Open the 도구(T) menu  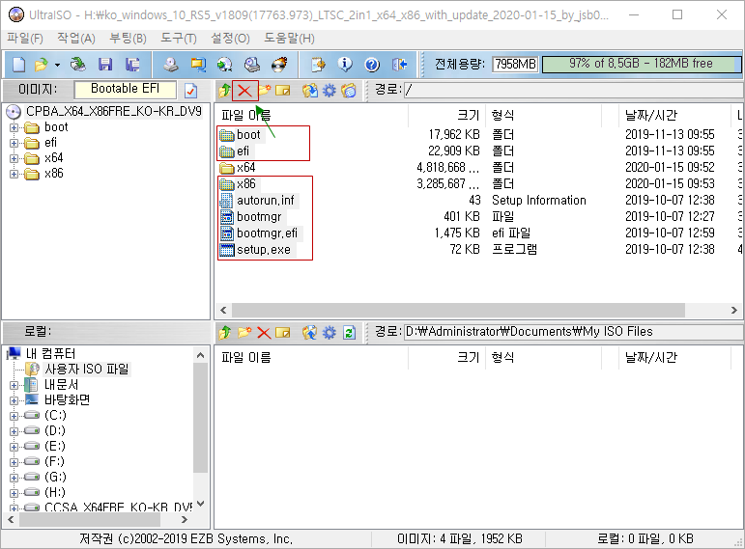click(178, 39)
